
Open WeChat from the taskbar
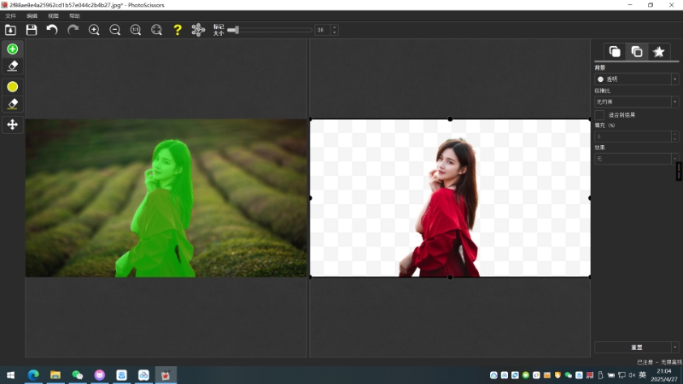(78, 375)
